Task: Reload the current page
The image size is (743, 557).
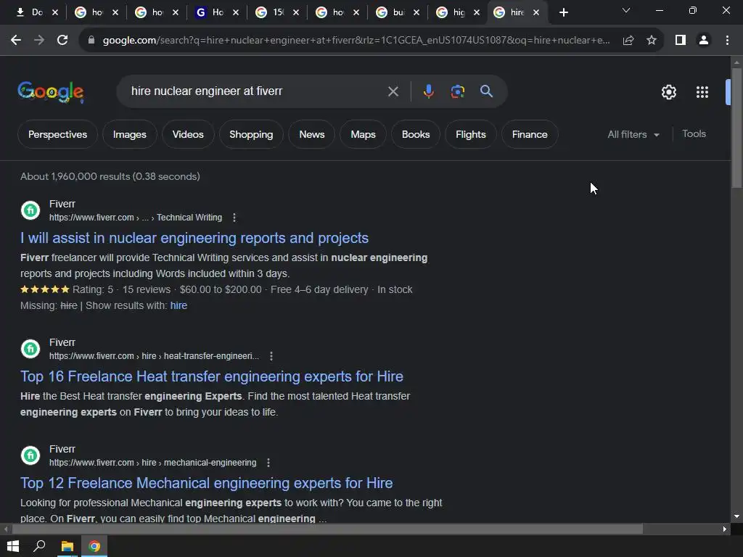Action: [x=62, y=41]
